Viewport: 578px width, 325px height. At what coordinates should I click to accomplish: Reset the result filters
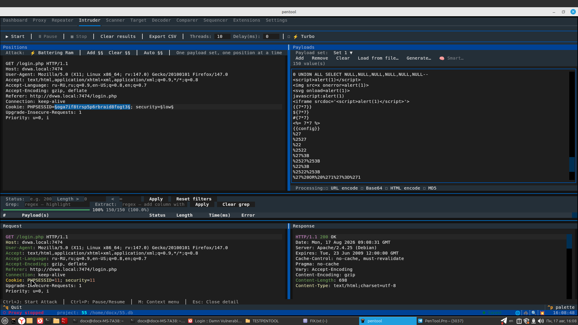(194, 199)
